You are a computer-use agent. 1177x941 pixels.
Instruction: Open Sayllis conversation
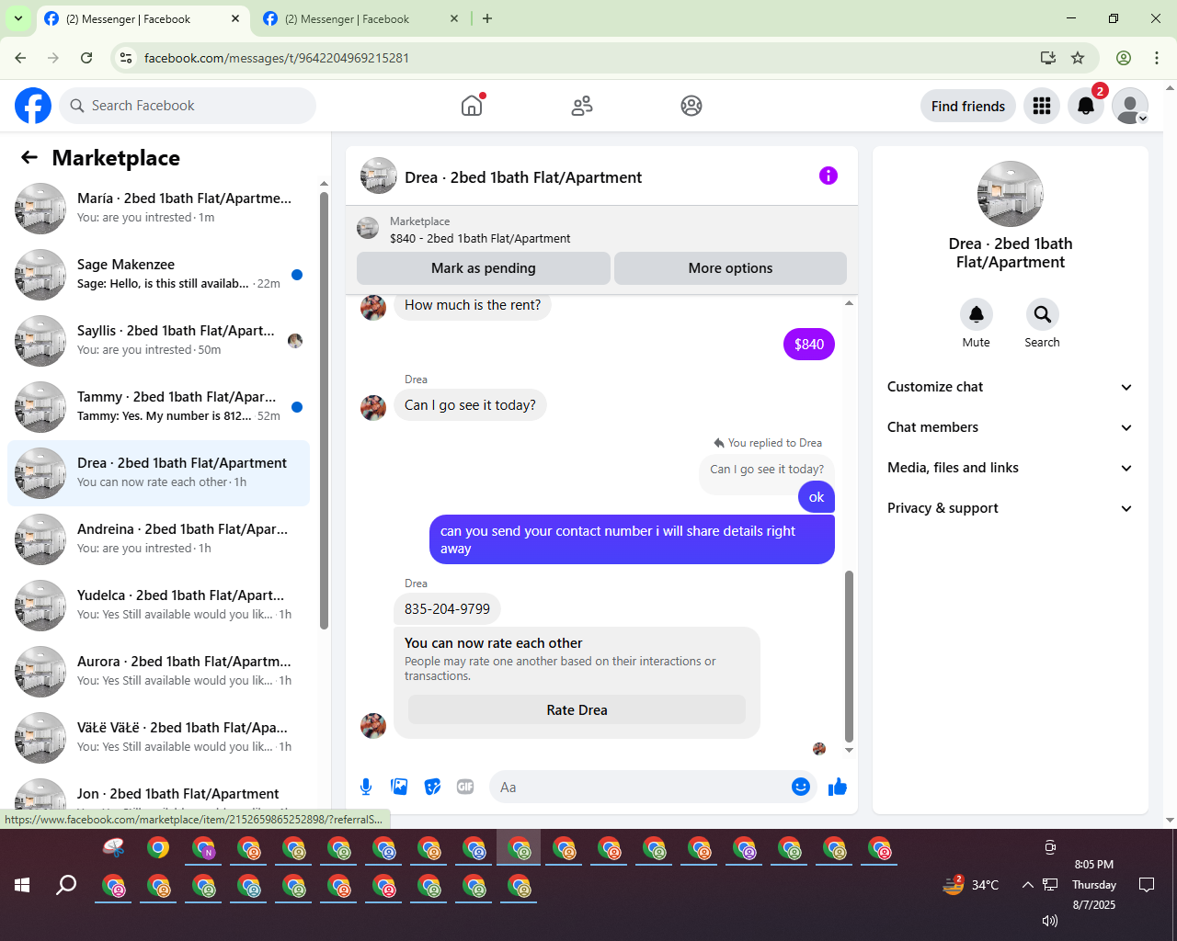pyautogui.click(x=159, y=341)
